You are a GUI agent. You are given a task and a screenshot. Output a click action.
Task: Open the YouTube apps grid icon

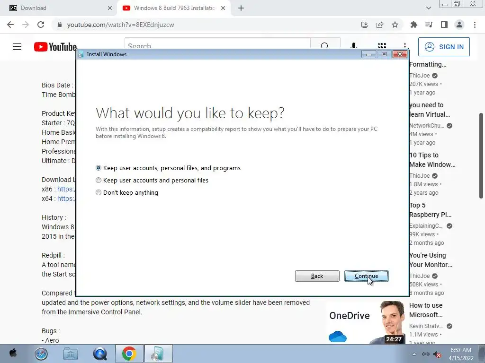(382, 46)
